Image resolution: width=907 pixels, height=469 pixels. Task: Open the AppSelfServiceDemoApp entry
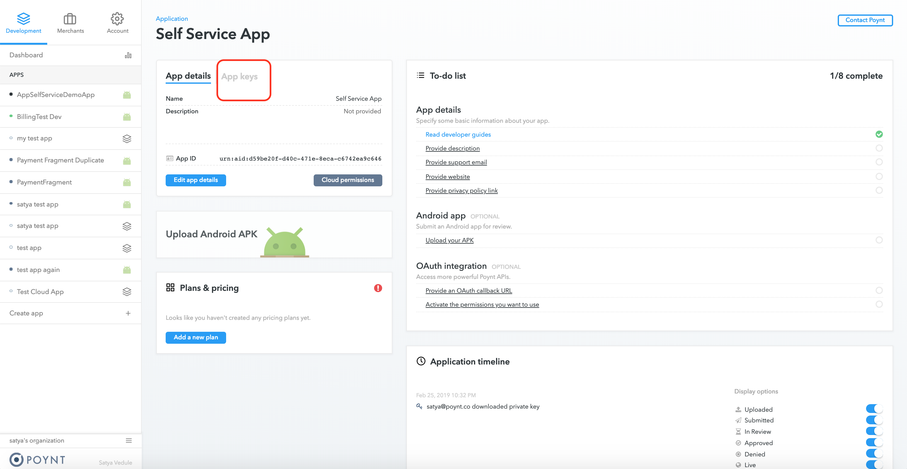tap(71, 95)
